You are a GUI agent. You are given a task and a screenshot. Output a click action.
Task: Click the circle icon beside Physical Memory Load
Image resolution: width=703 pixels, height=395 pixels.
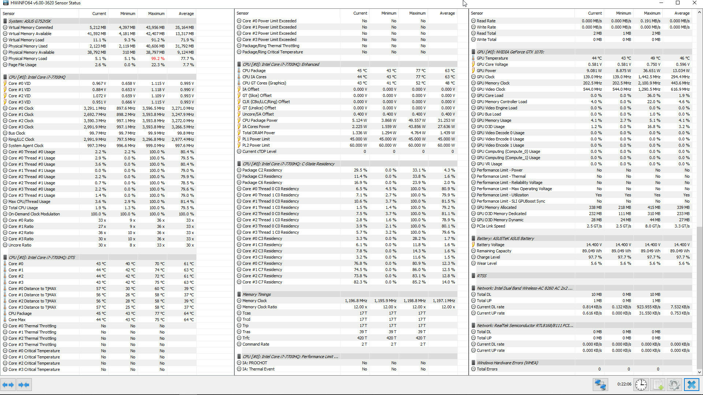point(5,59)
